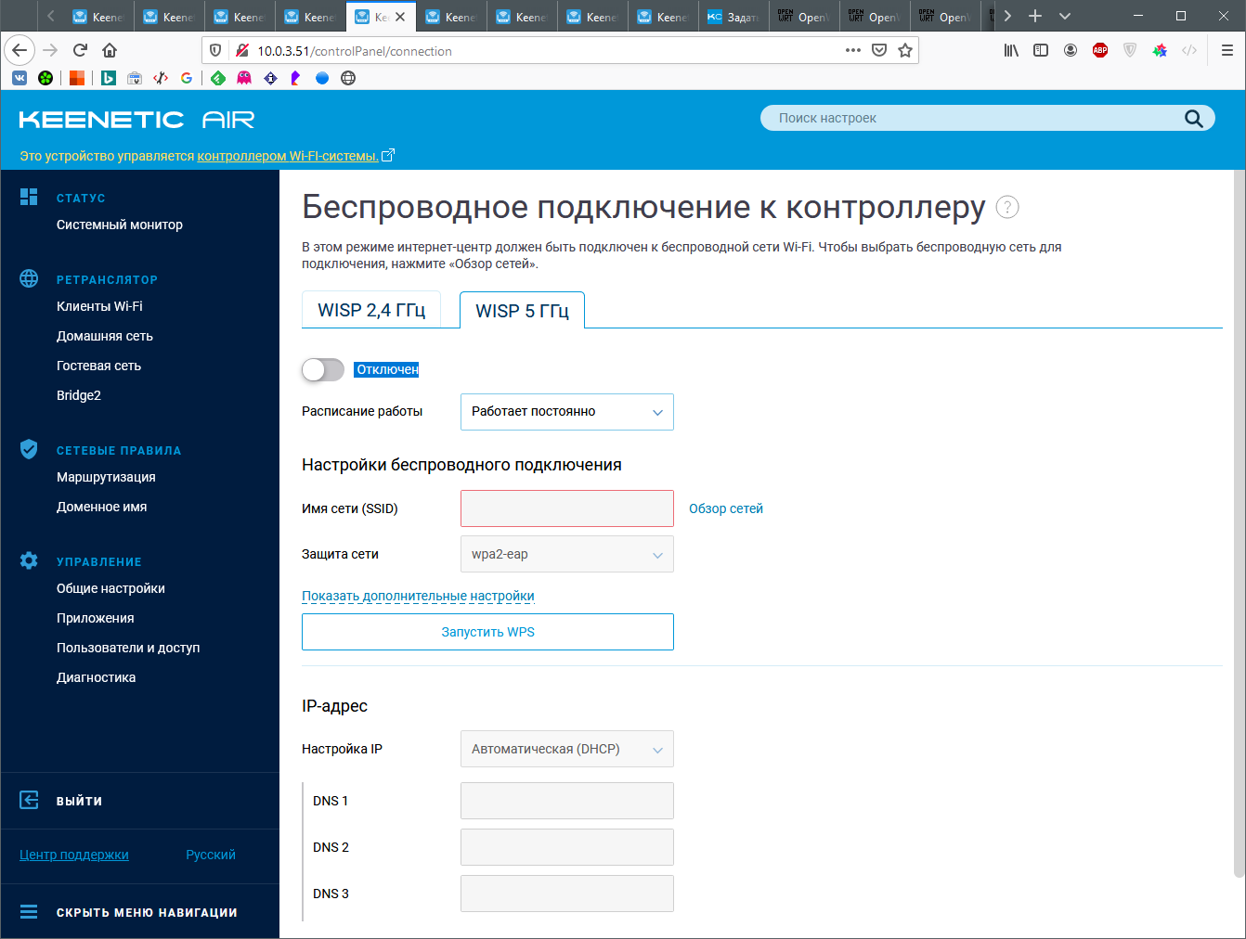Open Приложения page
The height and width of the screenshot is (939, 1246).
tap(95, 618)
